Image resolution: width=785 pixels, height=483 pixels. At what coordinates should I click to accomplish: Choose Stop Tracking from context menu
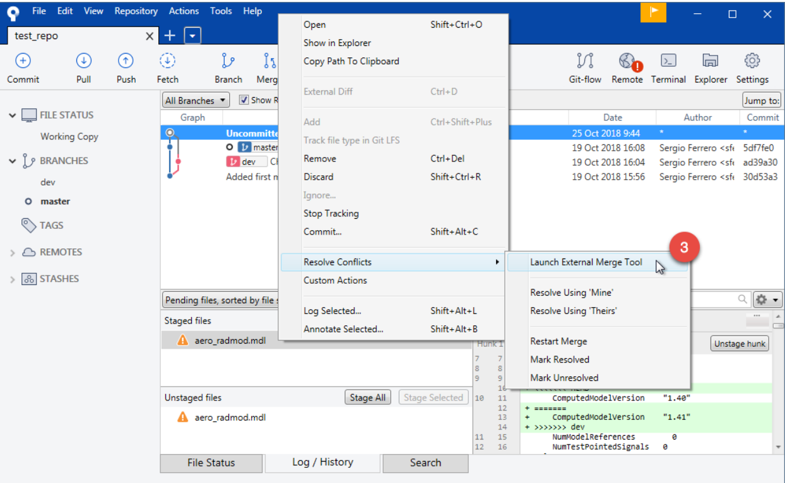392,214
